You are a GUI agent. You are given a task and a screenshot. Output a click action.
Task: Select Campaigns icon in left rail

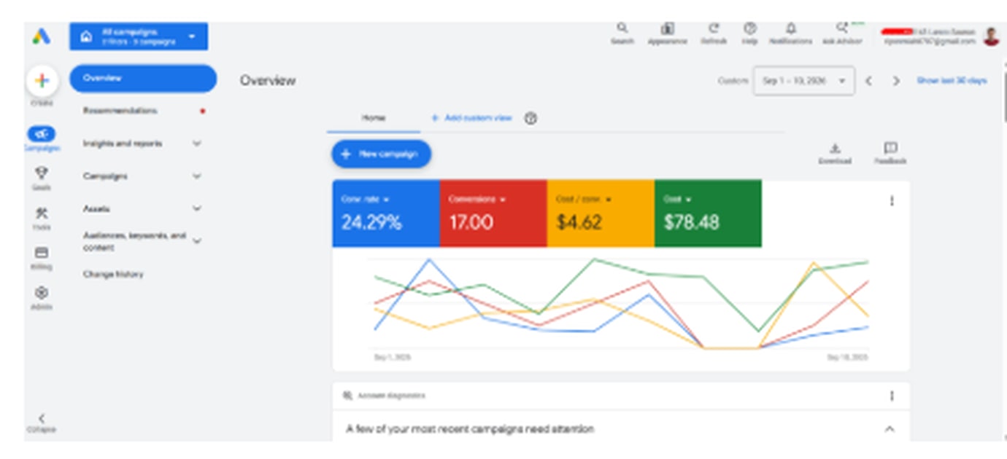point(42,134)
